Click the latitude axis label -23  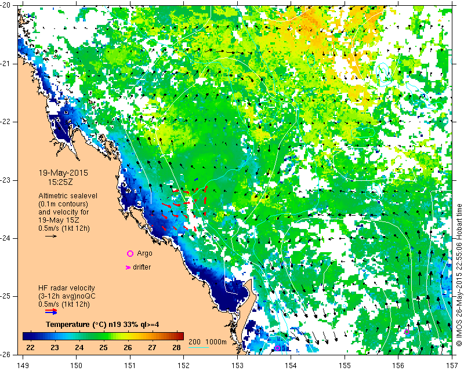tap(6, 180)
